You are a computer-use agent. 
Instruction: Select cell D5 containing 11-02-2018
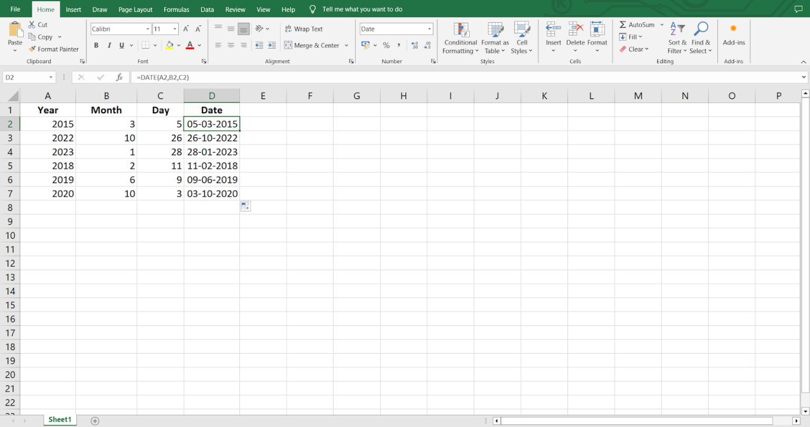211,166
